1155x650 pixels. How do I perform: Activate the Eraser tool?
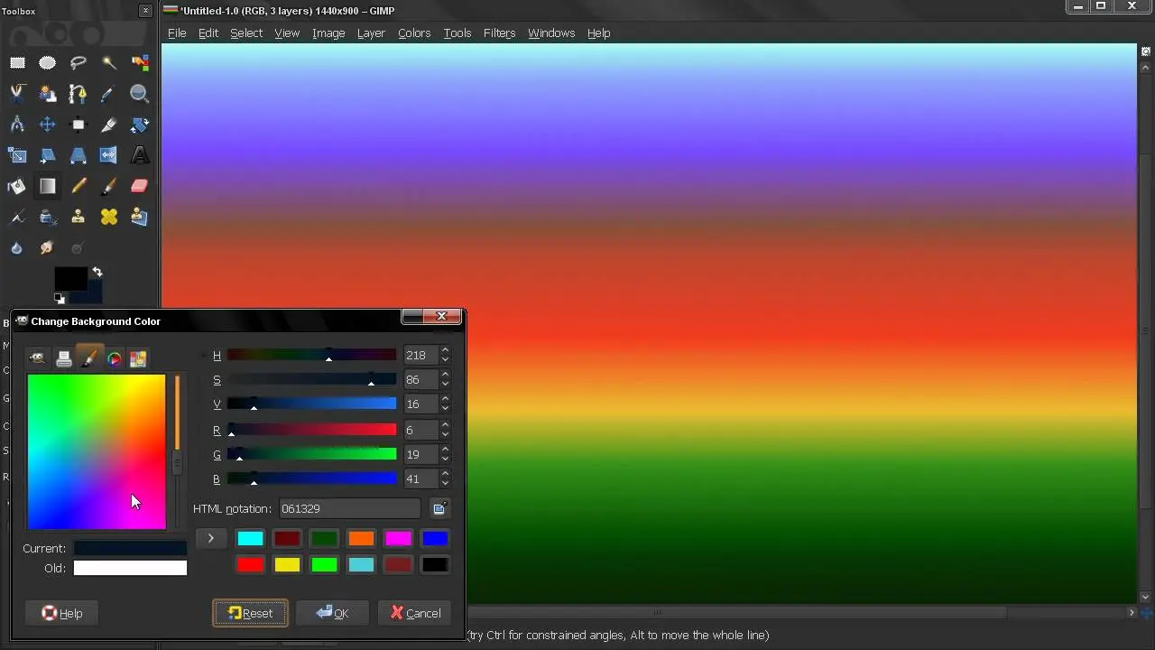pos(140,186)
